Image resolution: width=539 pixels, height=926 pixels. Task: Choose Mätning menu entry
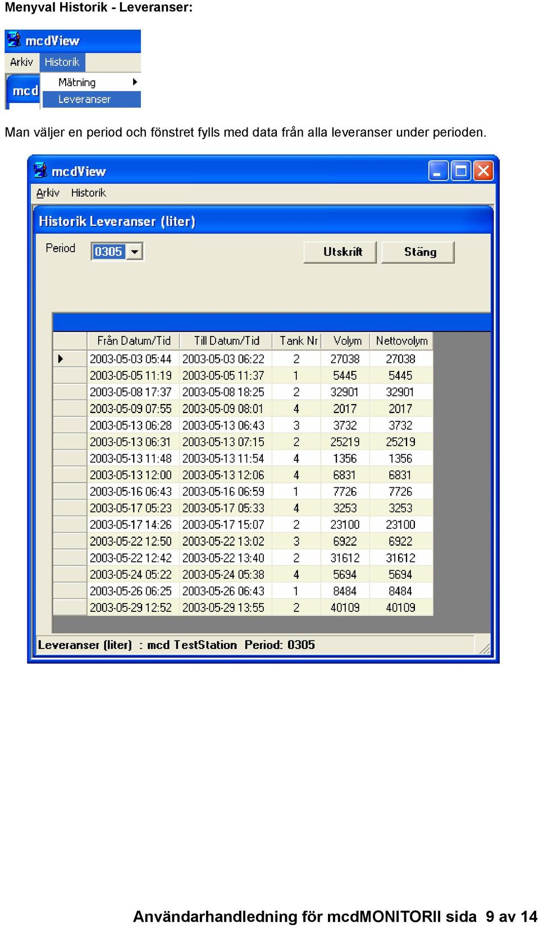(91, 82)
